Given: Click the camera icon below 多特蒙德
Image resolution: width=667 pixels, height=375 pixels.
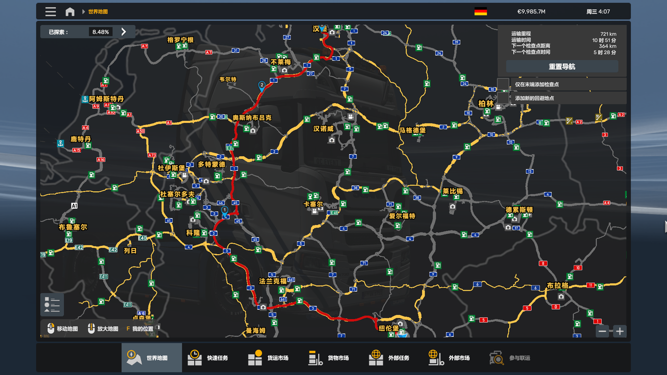Looking at the screenshot, I should coord(206,181).
